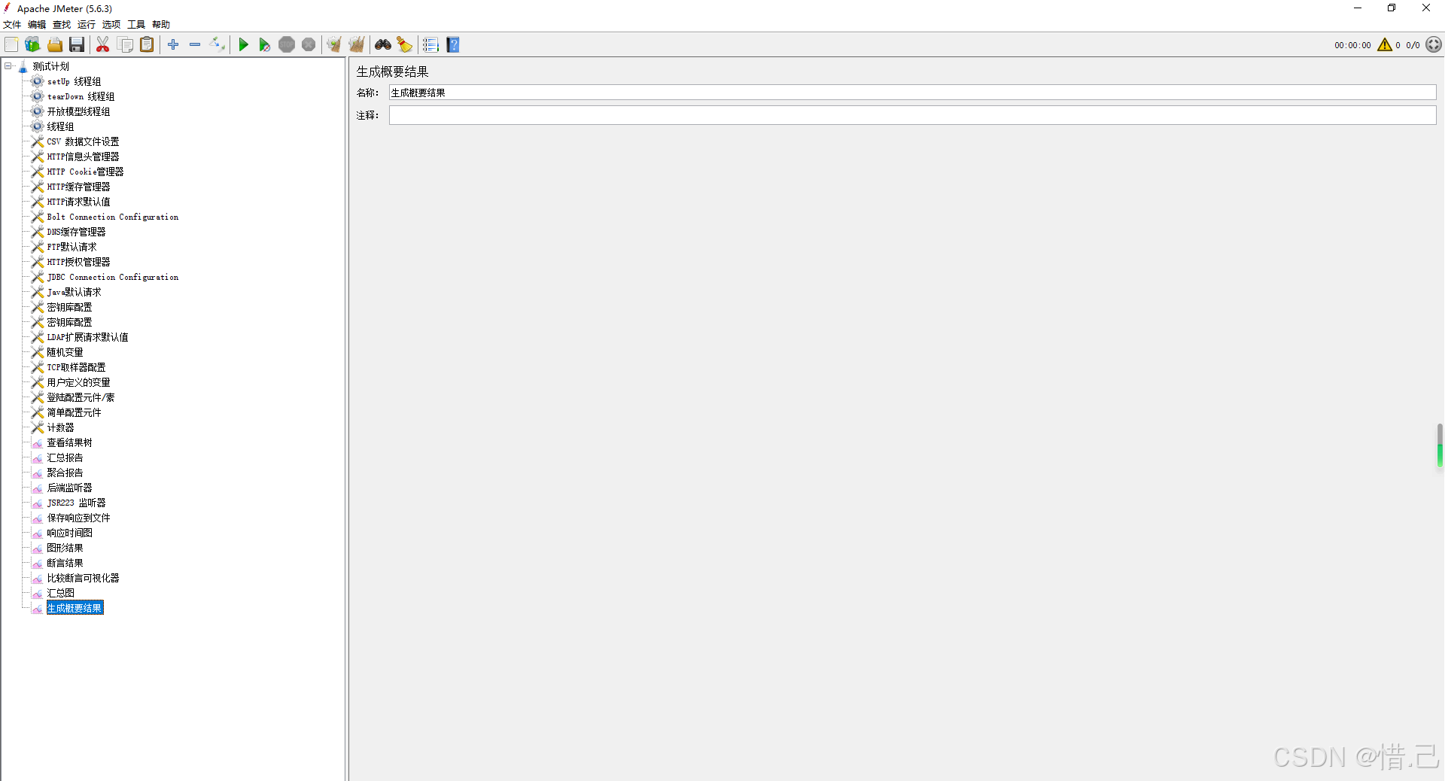This screenshot has height=781, width=1445.
Task: Select LDAP扩展请求默认值 in tree
Action: pos(87,337)
